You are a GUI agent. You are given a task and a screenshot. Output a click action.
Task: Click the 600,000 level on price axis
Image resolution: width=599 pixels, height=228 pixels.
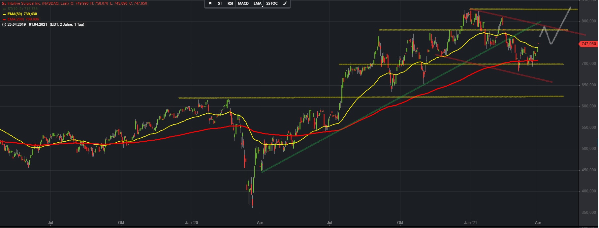point(588,106)
